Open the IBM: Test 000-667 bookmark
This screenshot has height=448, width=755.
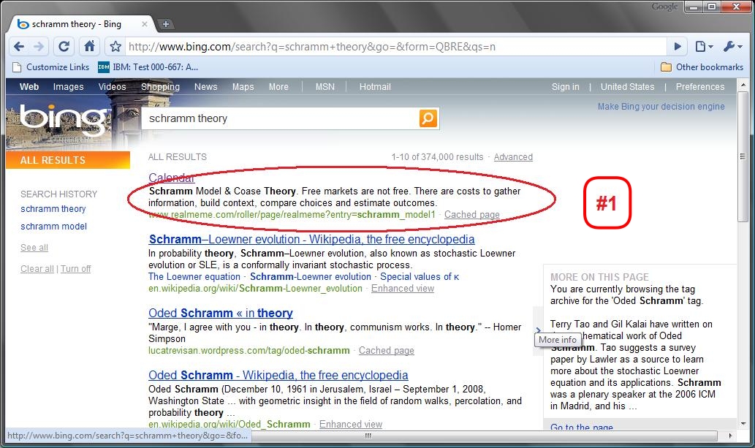coord(148,67)
